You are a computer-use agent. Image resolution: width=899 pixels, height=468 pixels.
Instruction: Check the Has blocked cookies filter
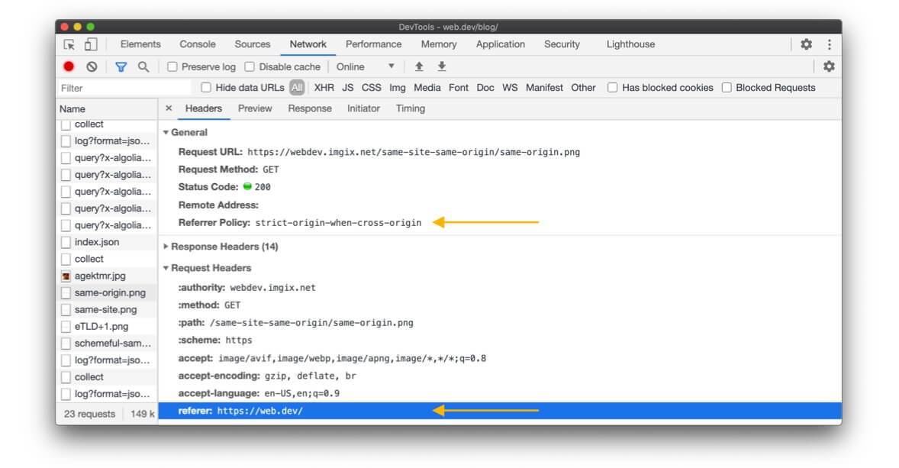tap(613, 87)
